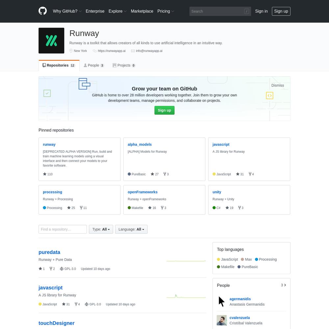Select Max in Top languages
This screenshot has height=329, width=329.
click(246, 259)
